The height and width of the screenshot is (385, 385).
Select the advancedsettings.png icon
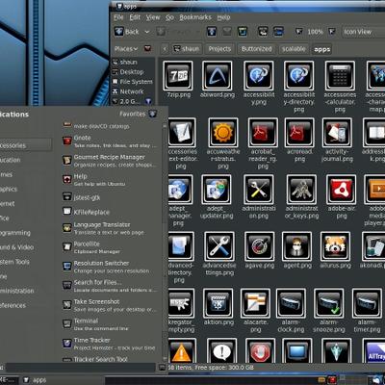coord(219,246)
